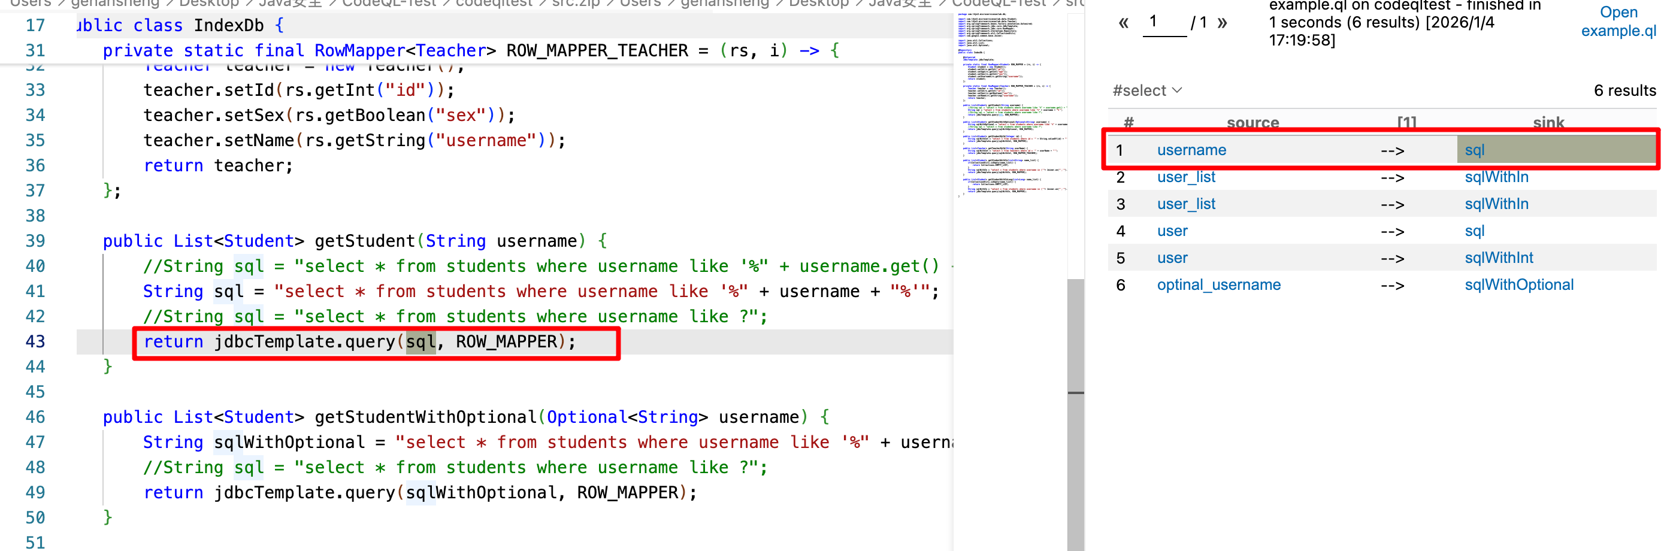The width and height of the screenshot is (1670, 551).
Task: Select codeqltest folder in breadcrumb path
Action: pyautogui.click(x=494, y=3)
